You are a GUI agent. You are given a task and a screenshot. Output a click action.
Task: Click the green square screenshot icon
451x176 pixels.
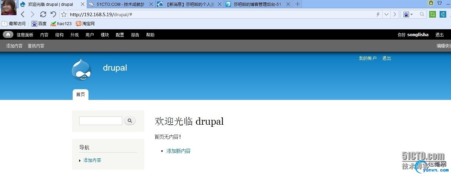click(432, 14)
